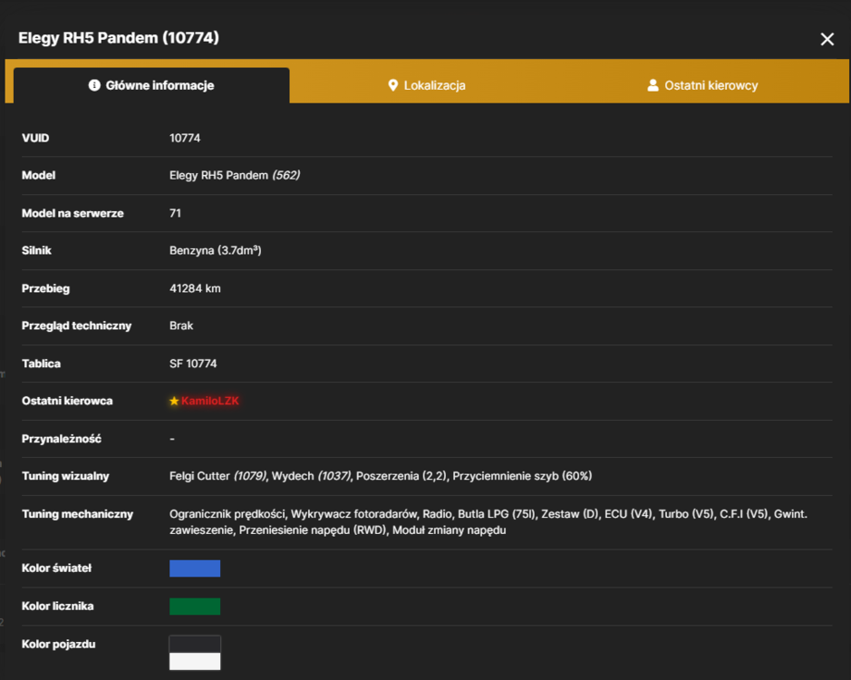
Task: Select Ogranicznik prędkości in Tuning mechaniczny
Action: [x=227, y=514]
